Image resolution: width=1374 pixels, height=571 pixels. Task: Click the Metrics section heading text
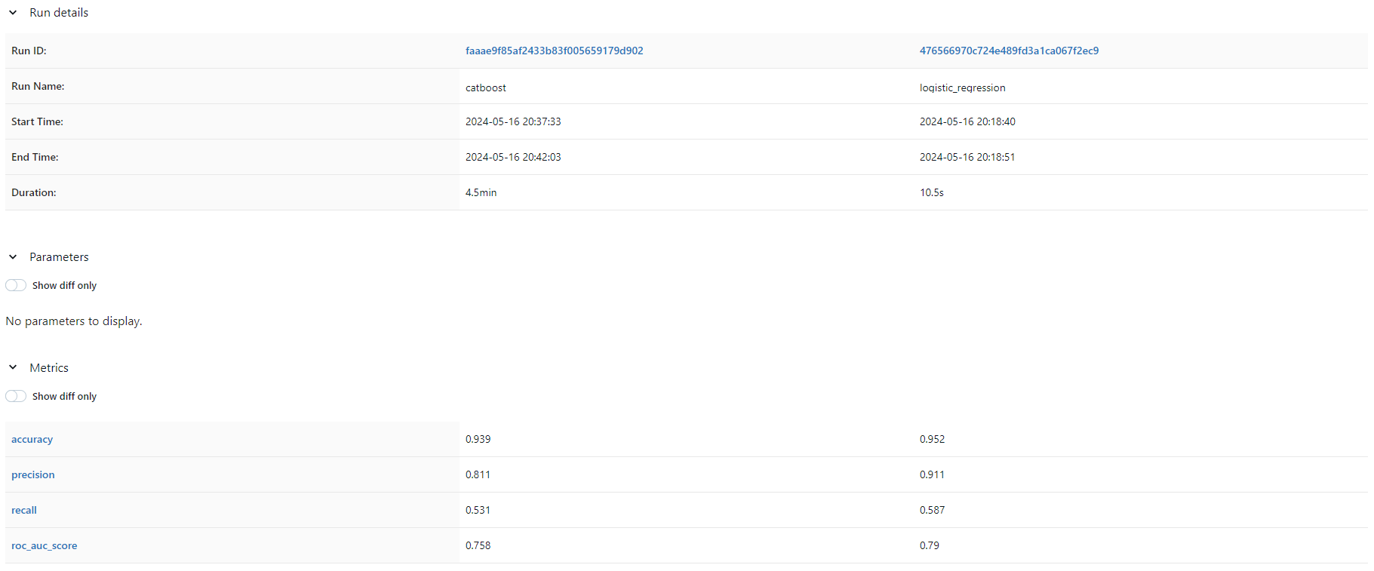pyautogui.click(x=49, y=368)
